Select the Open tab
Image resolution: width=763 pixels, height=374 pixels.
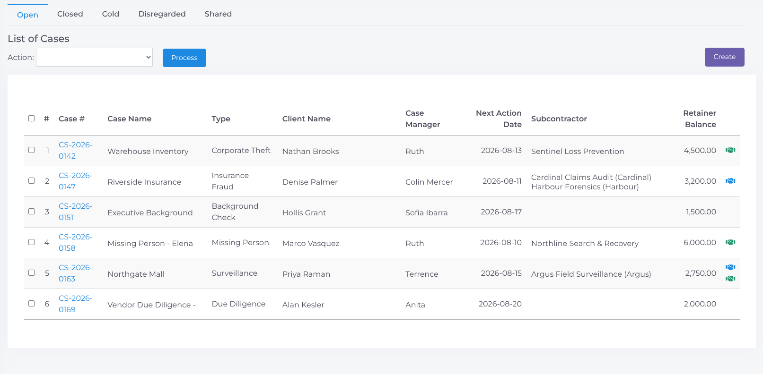click(27, 15)
